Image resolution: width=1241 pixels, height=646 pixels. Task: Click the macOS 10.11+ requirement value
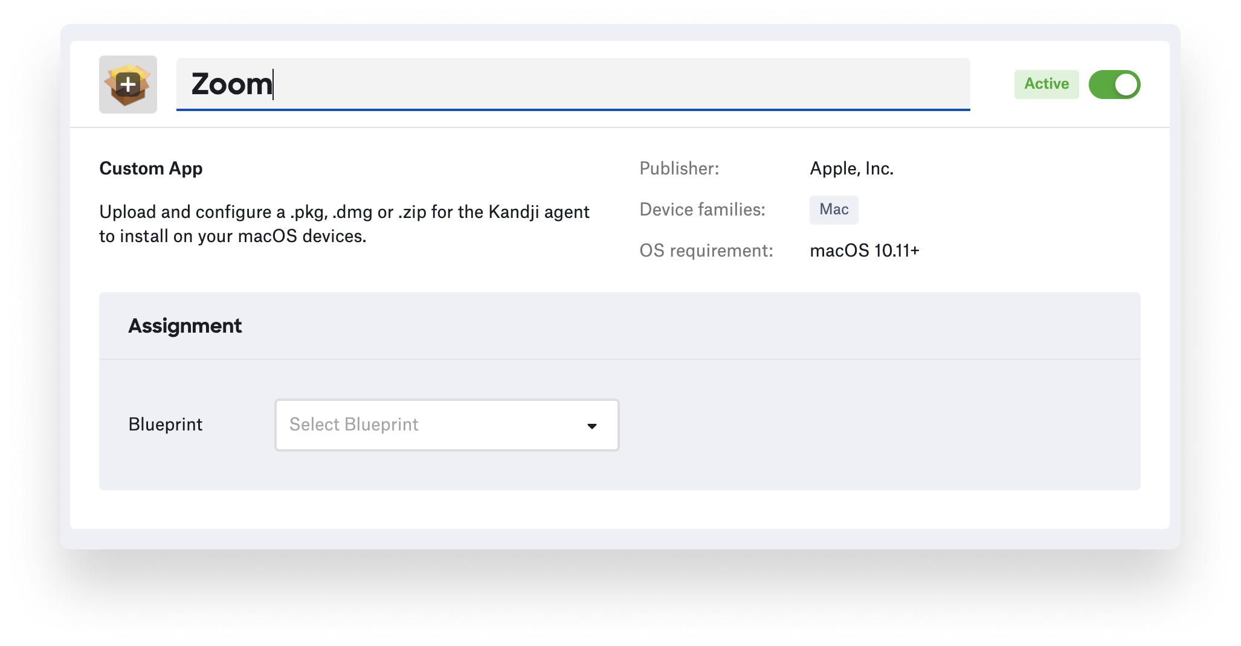[x=865, y=251]
